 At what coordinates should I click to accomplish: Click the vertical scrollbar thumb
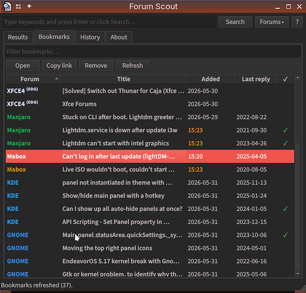297,112
